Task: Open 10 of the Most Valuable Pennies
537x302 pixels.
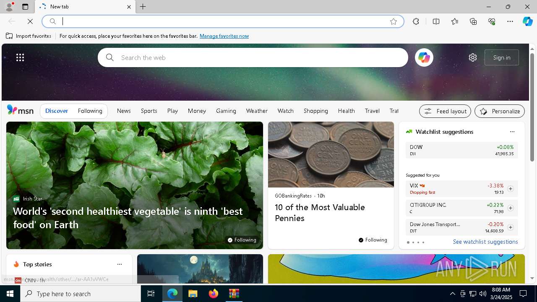Action: (320, 213)
